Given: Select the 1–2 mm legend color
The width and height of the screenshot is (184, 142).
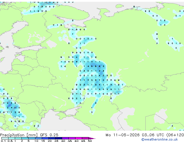Looking at the screenshot, I should tap(18, 138).
